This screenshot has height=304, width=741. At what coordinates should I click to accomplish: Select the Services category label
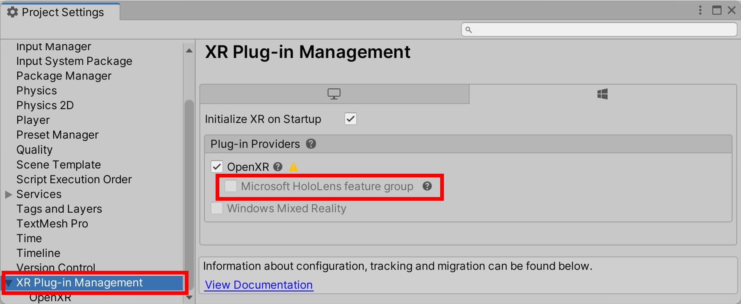tap(39, 194)
